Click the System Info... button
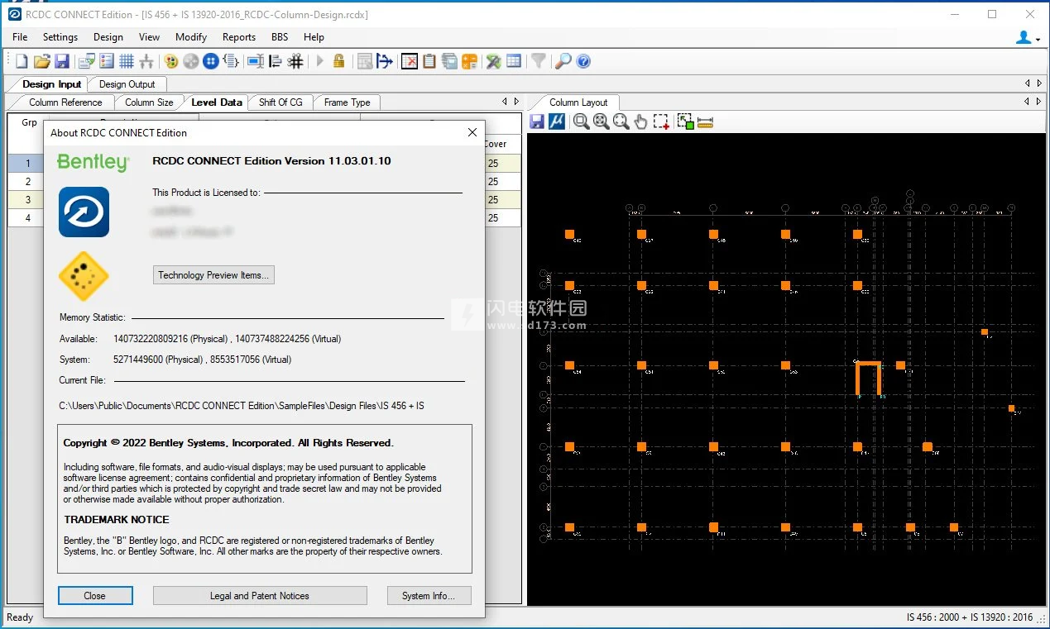This screenshot has height=629, width=1050. [x=429, y=596]
